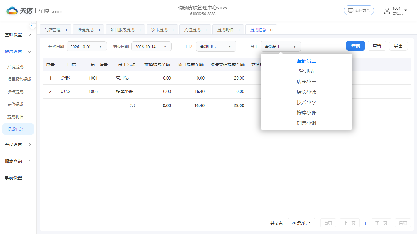Click employee number 1001 in the table
This screenshot has height=234, width=417.
pyautogui.click(x=93, y=78)
